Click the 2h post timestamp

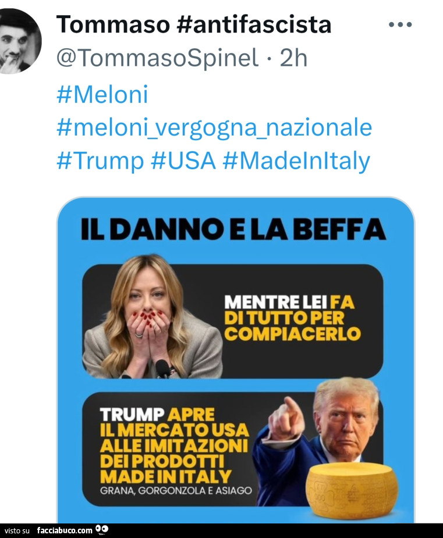point(293,58)
